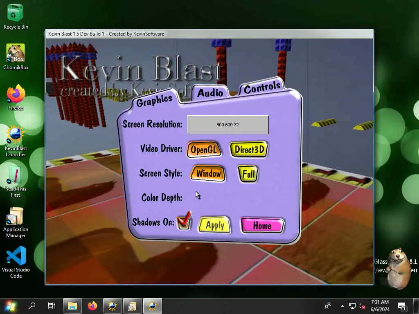Apply the graphics settings

click(214, 225)
